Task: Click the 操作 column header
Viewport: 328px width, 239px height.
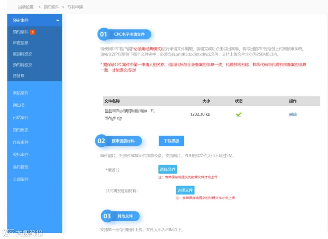Action: (x=293, y=101)
